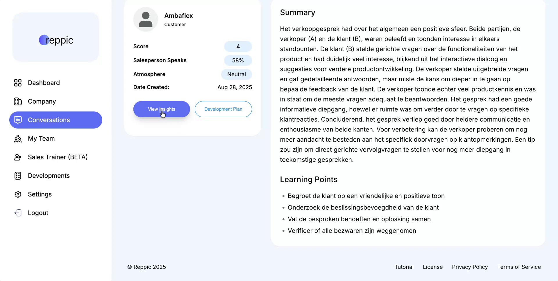Open the Tutorial footer link
Image resolution: width=558 pixels, height=281 pixels.
(x=404, y=267)
